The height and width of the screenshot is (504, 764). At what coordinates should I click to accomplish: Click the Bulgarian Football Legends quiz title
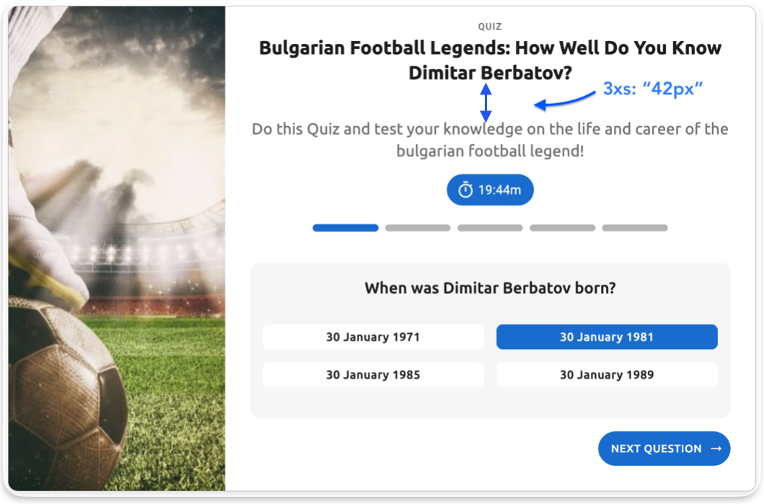tap(490, 61)
